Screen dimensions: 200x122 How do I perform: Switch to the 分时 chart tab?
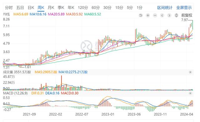[9, 7]
